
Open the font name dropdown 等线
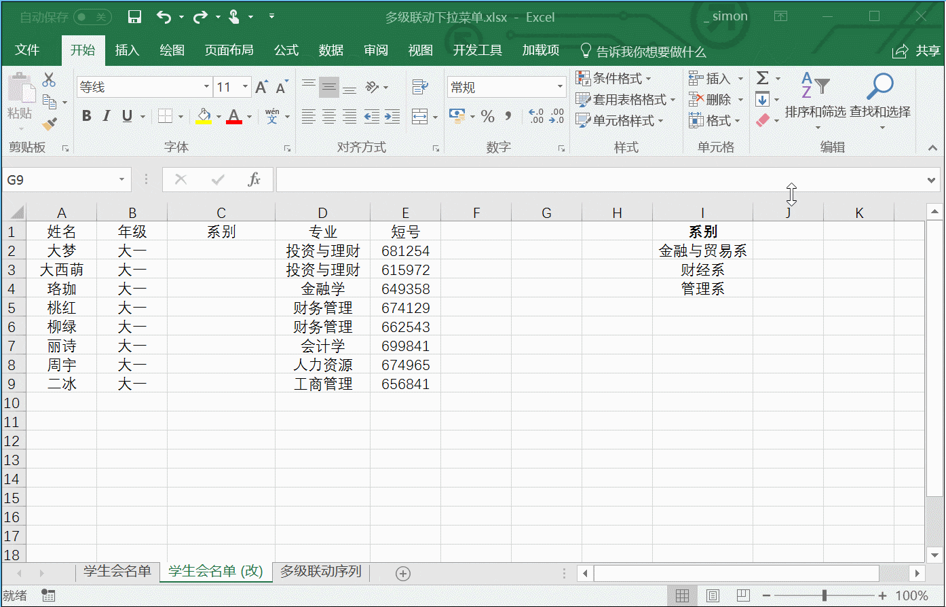pyautogui.click(x=206, y=87)
